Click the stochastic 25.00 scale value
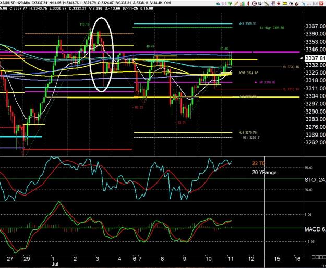The image size is (326, 268). [309, 190]
